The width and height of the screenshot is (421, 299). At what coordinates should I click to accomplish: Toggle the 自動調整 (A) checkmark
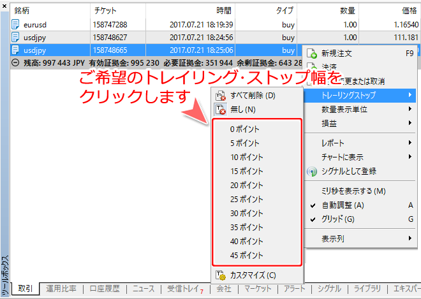click(x=313, y=205)
